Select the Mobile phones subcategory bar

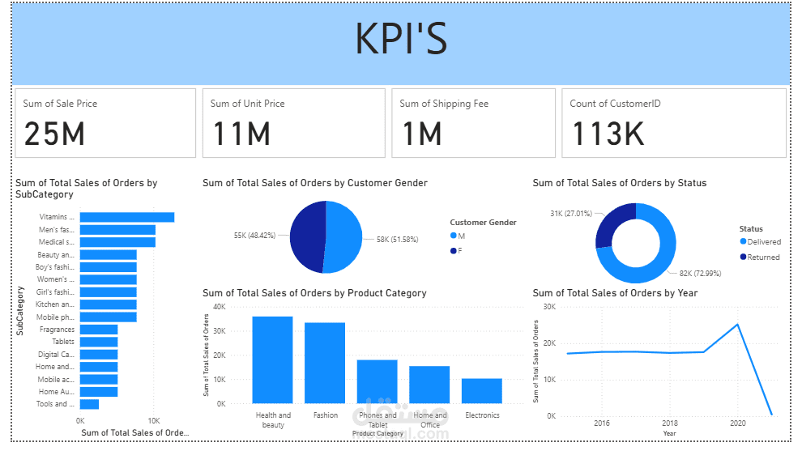[x=109, y=317]
